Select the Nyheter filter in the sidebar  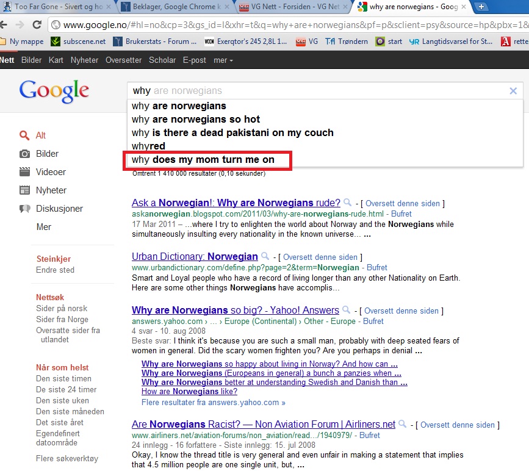43,190
